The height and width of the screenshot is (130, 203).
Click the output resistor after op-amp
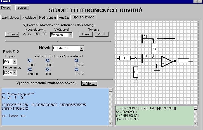pyautogui.click(x=183, y=61)
